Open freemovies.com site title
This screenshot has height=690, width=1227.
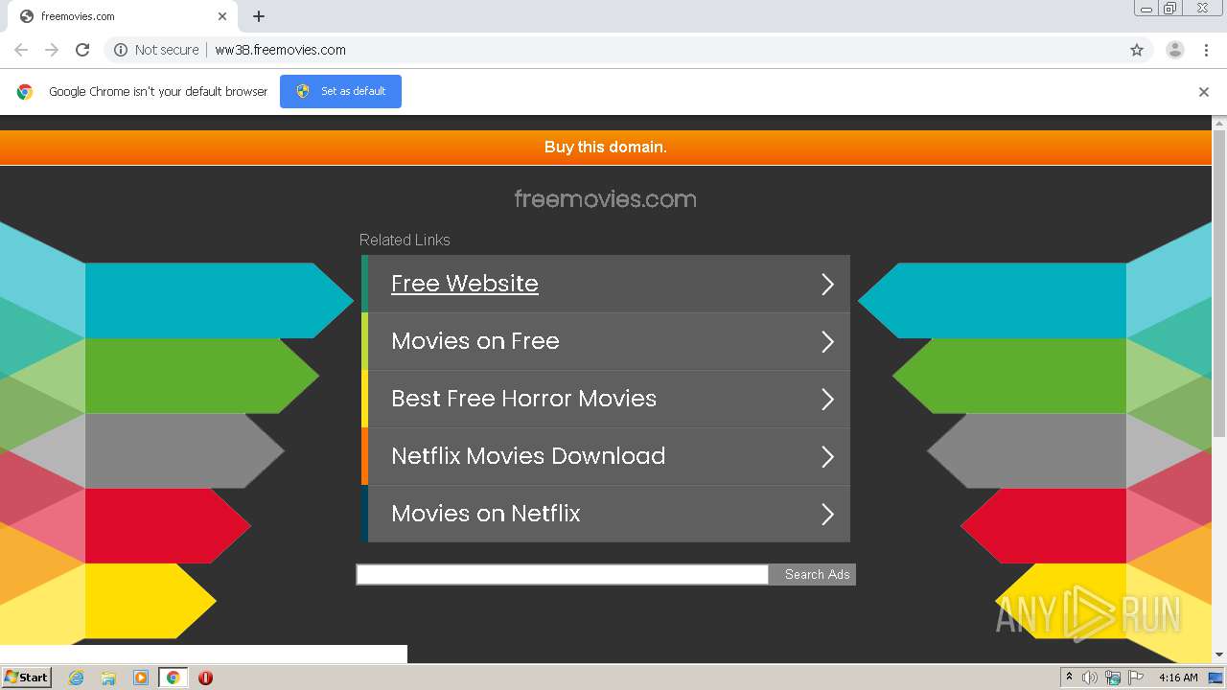[x=606, y=199]
